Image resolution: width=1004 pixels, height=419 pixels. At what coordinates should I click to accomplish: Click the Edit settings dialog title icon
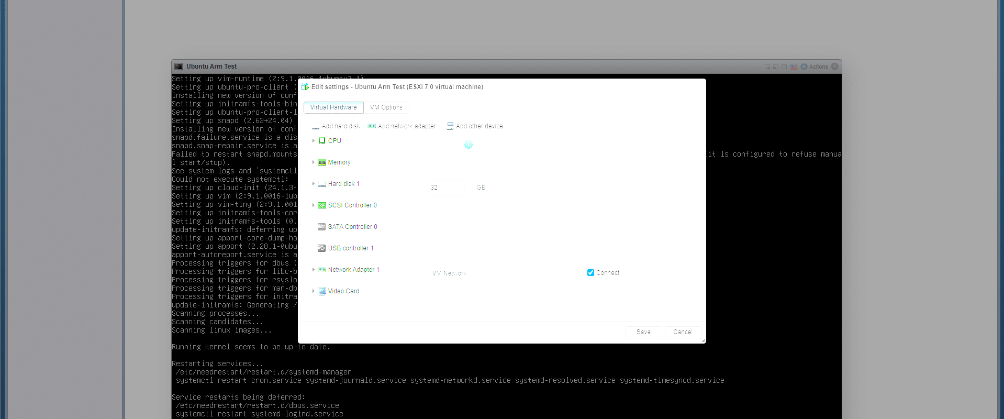click(305, 86)
